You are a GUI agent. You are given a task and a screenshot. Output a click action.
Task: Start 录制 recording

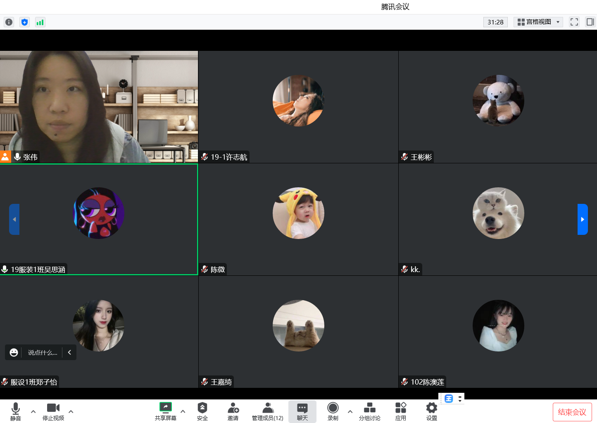333,411
